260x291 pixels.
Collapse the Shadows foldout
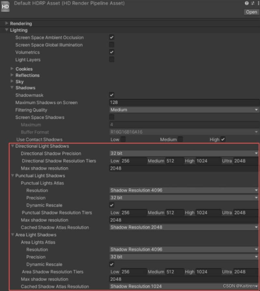[12, 87]
